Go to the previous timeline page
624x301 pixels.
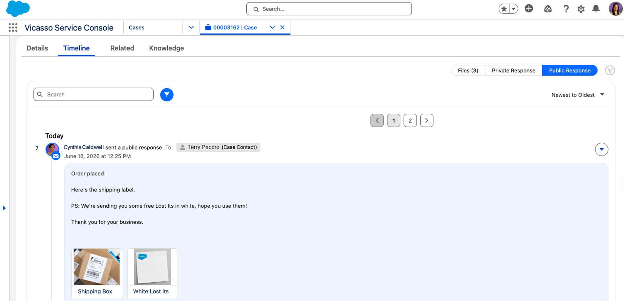click(377, 120)
